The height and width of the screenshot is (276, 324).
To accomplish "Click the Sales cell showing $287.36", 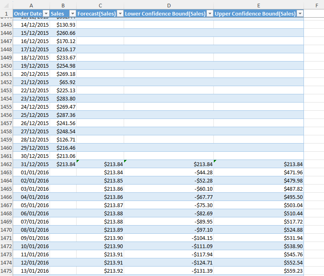I will 63,115.
